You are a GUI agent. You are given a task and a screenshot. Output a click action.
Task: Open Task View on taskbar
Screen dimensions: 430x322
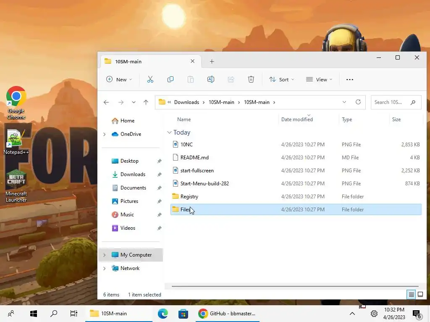coord(74,314)
